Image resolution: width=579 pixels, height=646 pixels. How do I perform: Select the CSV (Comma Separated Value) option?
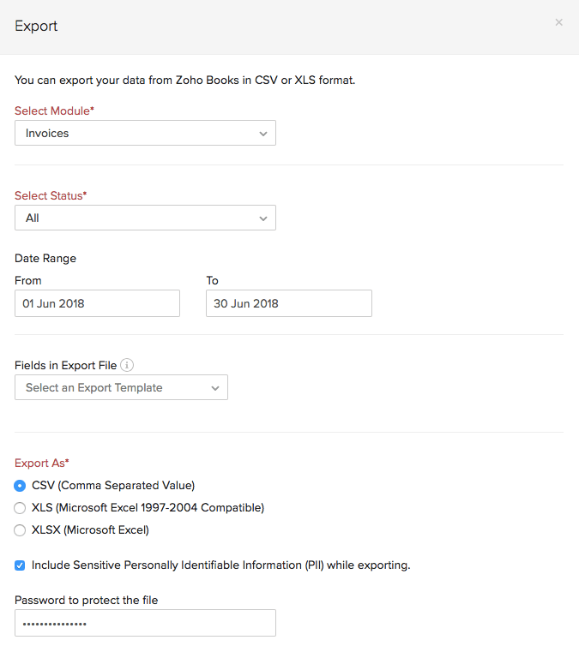pos(21,486)
